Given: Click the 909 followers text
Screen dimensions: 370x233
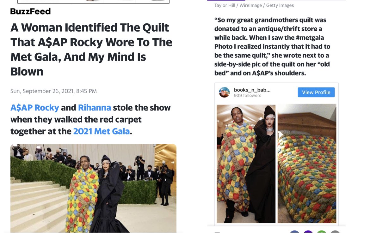Looking at the screenshot, I should point(248,95).
